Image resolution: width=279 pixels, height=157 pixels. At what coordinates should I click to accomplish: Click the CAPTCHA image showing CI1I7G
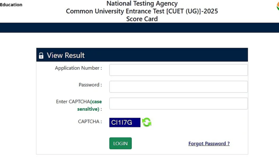(x=125, y=123)
